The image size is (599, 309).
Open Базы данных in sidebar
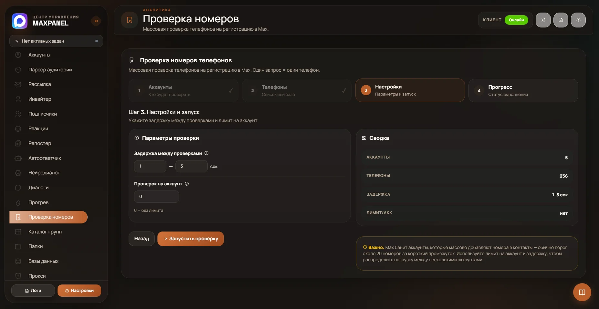(43, 261)
